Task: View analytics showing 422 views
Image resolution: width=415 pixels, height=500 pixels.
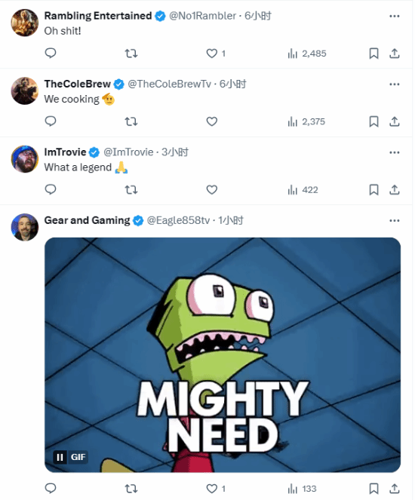Action: tap(303, 190)
